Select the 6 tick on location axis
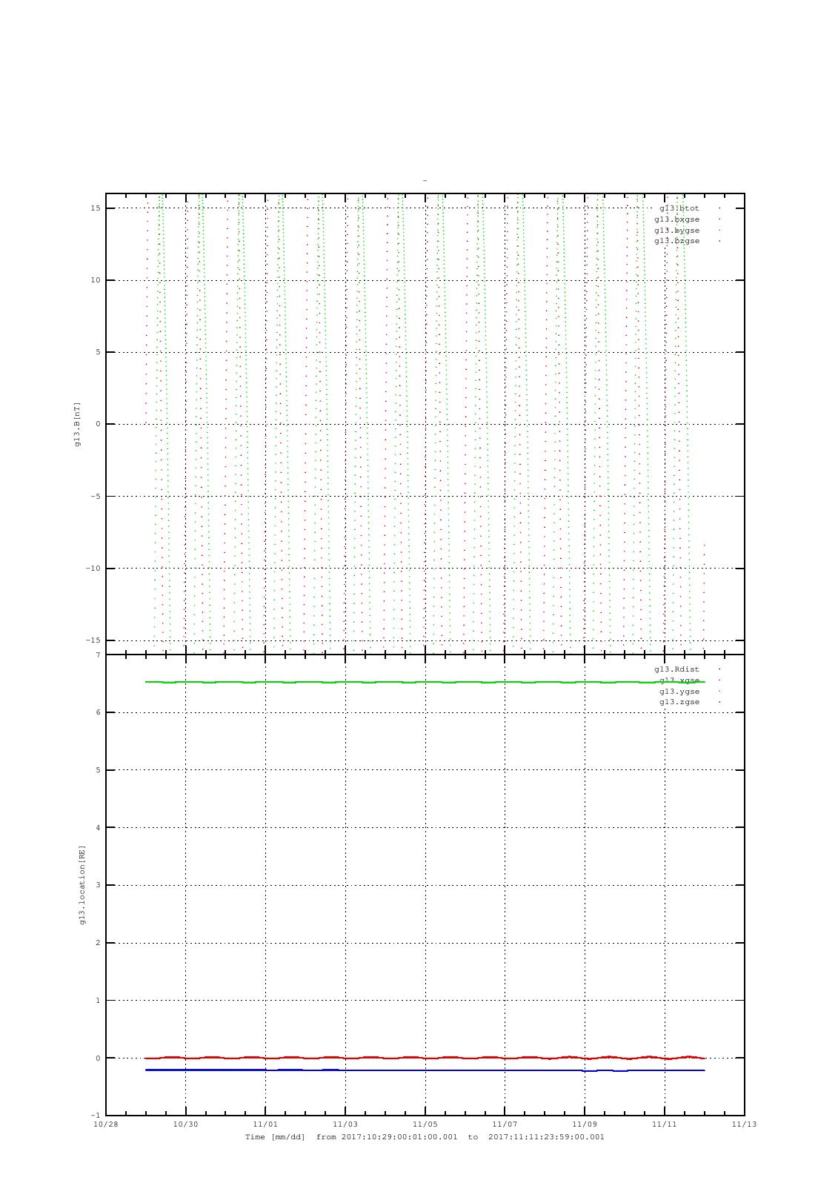 click(x=98, y=712)
